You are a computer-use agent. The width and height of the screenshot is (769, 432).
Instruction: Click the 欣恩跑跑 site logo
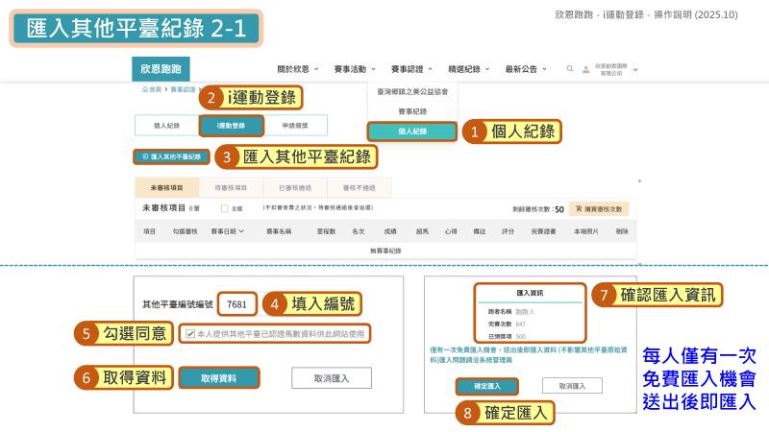click(x=161, y=69)
